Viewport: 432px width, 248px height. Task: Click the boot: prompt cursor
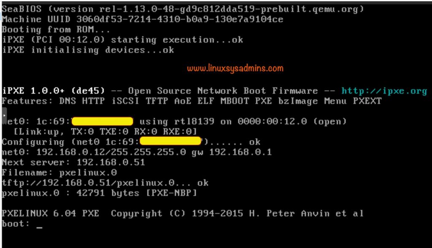click(x=39, y=224)
